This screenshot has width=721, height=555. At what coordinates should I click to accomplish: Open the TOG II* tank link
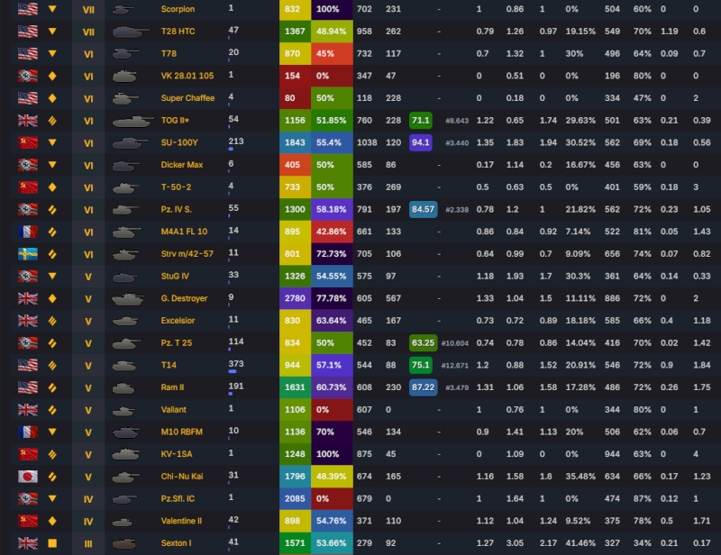pos(175,121)
